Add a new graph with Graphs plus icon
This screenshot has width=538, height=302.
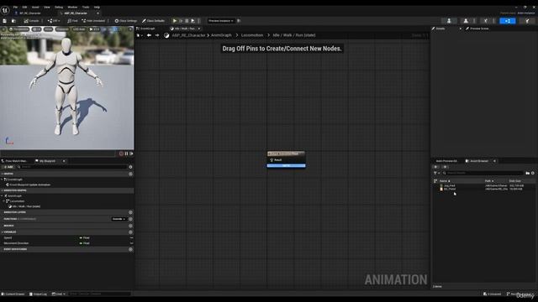(130, 174)
